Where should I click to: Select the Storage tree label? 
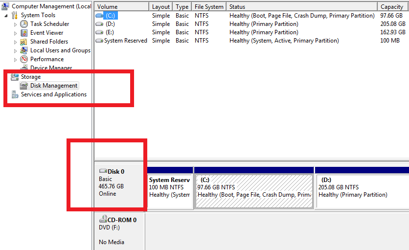[x=31, y=77]
